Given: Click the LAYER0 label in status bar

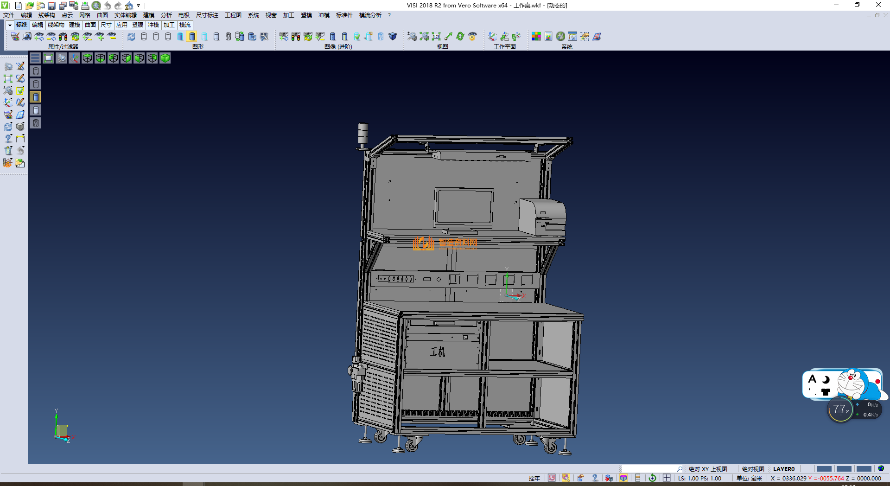Looking at the screenshot, I should tap(783, 469).
